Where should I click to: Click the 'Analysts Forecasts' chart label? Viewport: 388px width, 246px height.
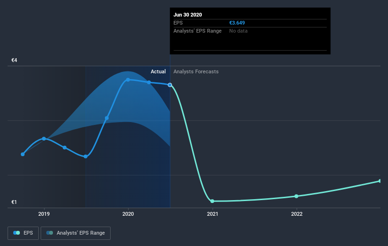click(196, 71)
